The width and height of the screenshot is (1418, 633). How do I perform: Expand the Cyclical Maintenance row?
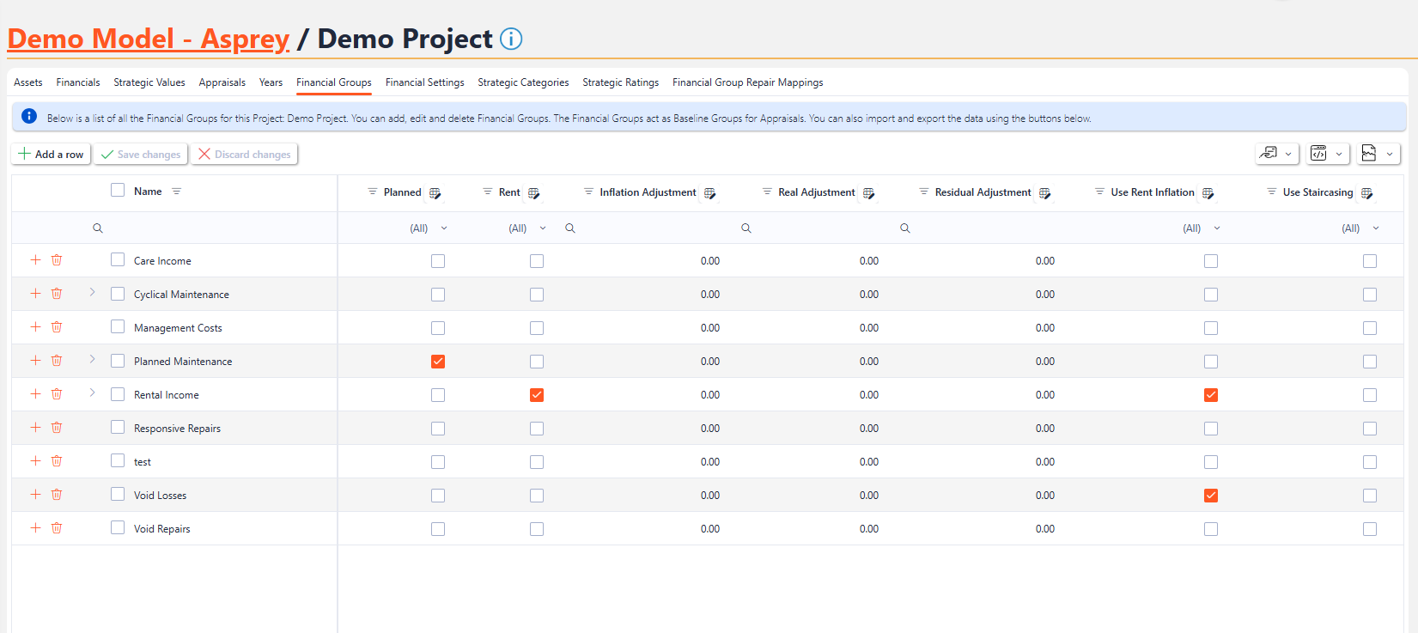tap(92, 293)
